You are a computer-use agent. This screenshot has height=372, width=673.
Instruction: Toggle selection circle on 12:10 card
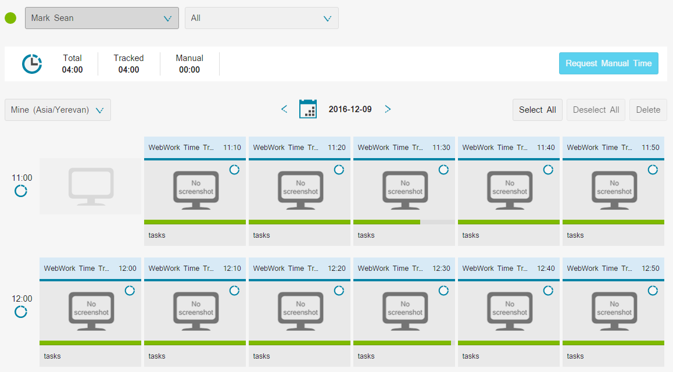click(x=234, y=291)
